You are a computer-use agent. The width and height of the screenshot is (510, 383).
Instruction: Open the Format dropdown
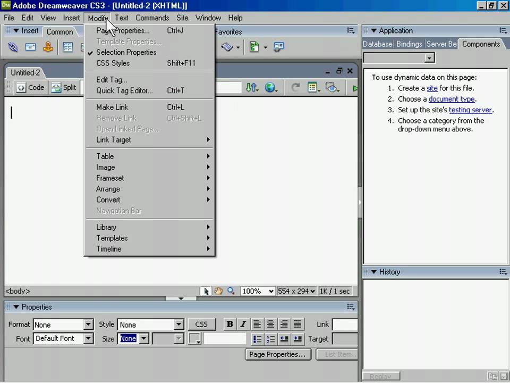63,324
